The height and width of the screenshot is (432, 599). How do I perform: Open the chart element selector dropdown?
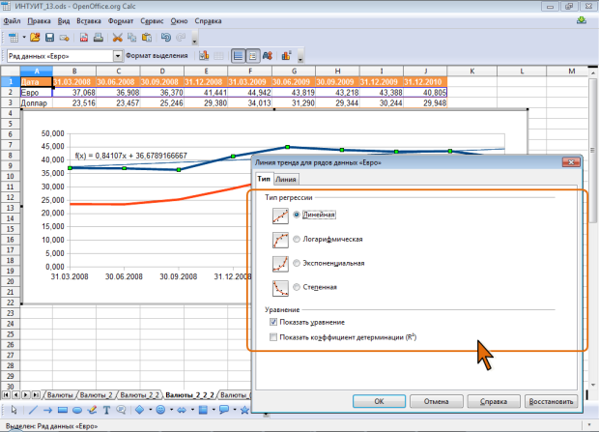(118, 56)
